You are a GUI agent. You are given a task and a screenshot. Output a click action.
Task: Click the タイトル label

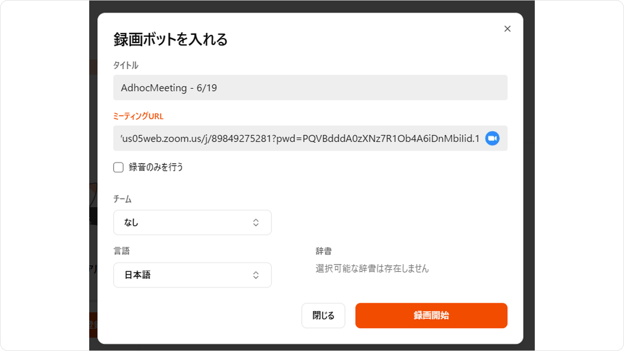coord(126,65)
